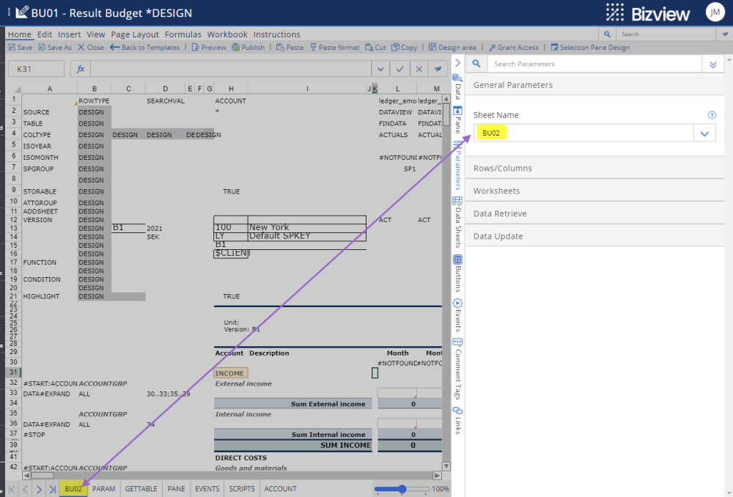This screenshot has height=497, width=733.
Task: Open the Sheet Name dropdown arrow
Action: [704, 133]
